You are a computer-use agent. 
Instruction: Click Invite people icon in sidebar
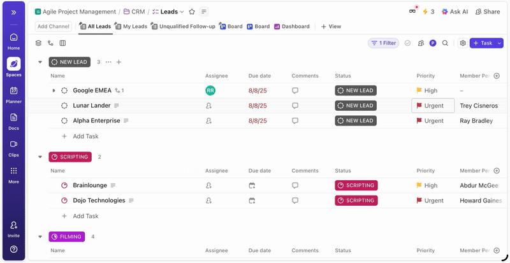pos(13,229)
